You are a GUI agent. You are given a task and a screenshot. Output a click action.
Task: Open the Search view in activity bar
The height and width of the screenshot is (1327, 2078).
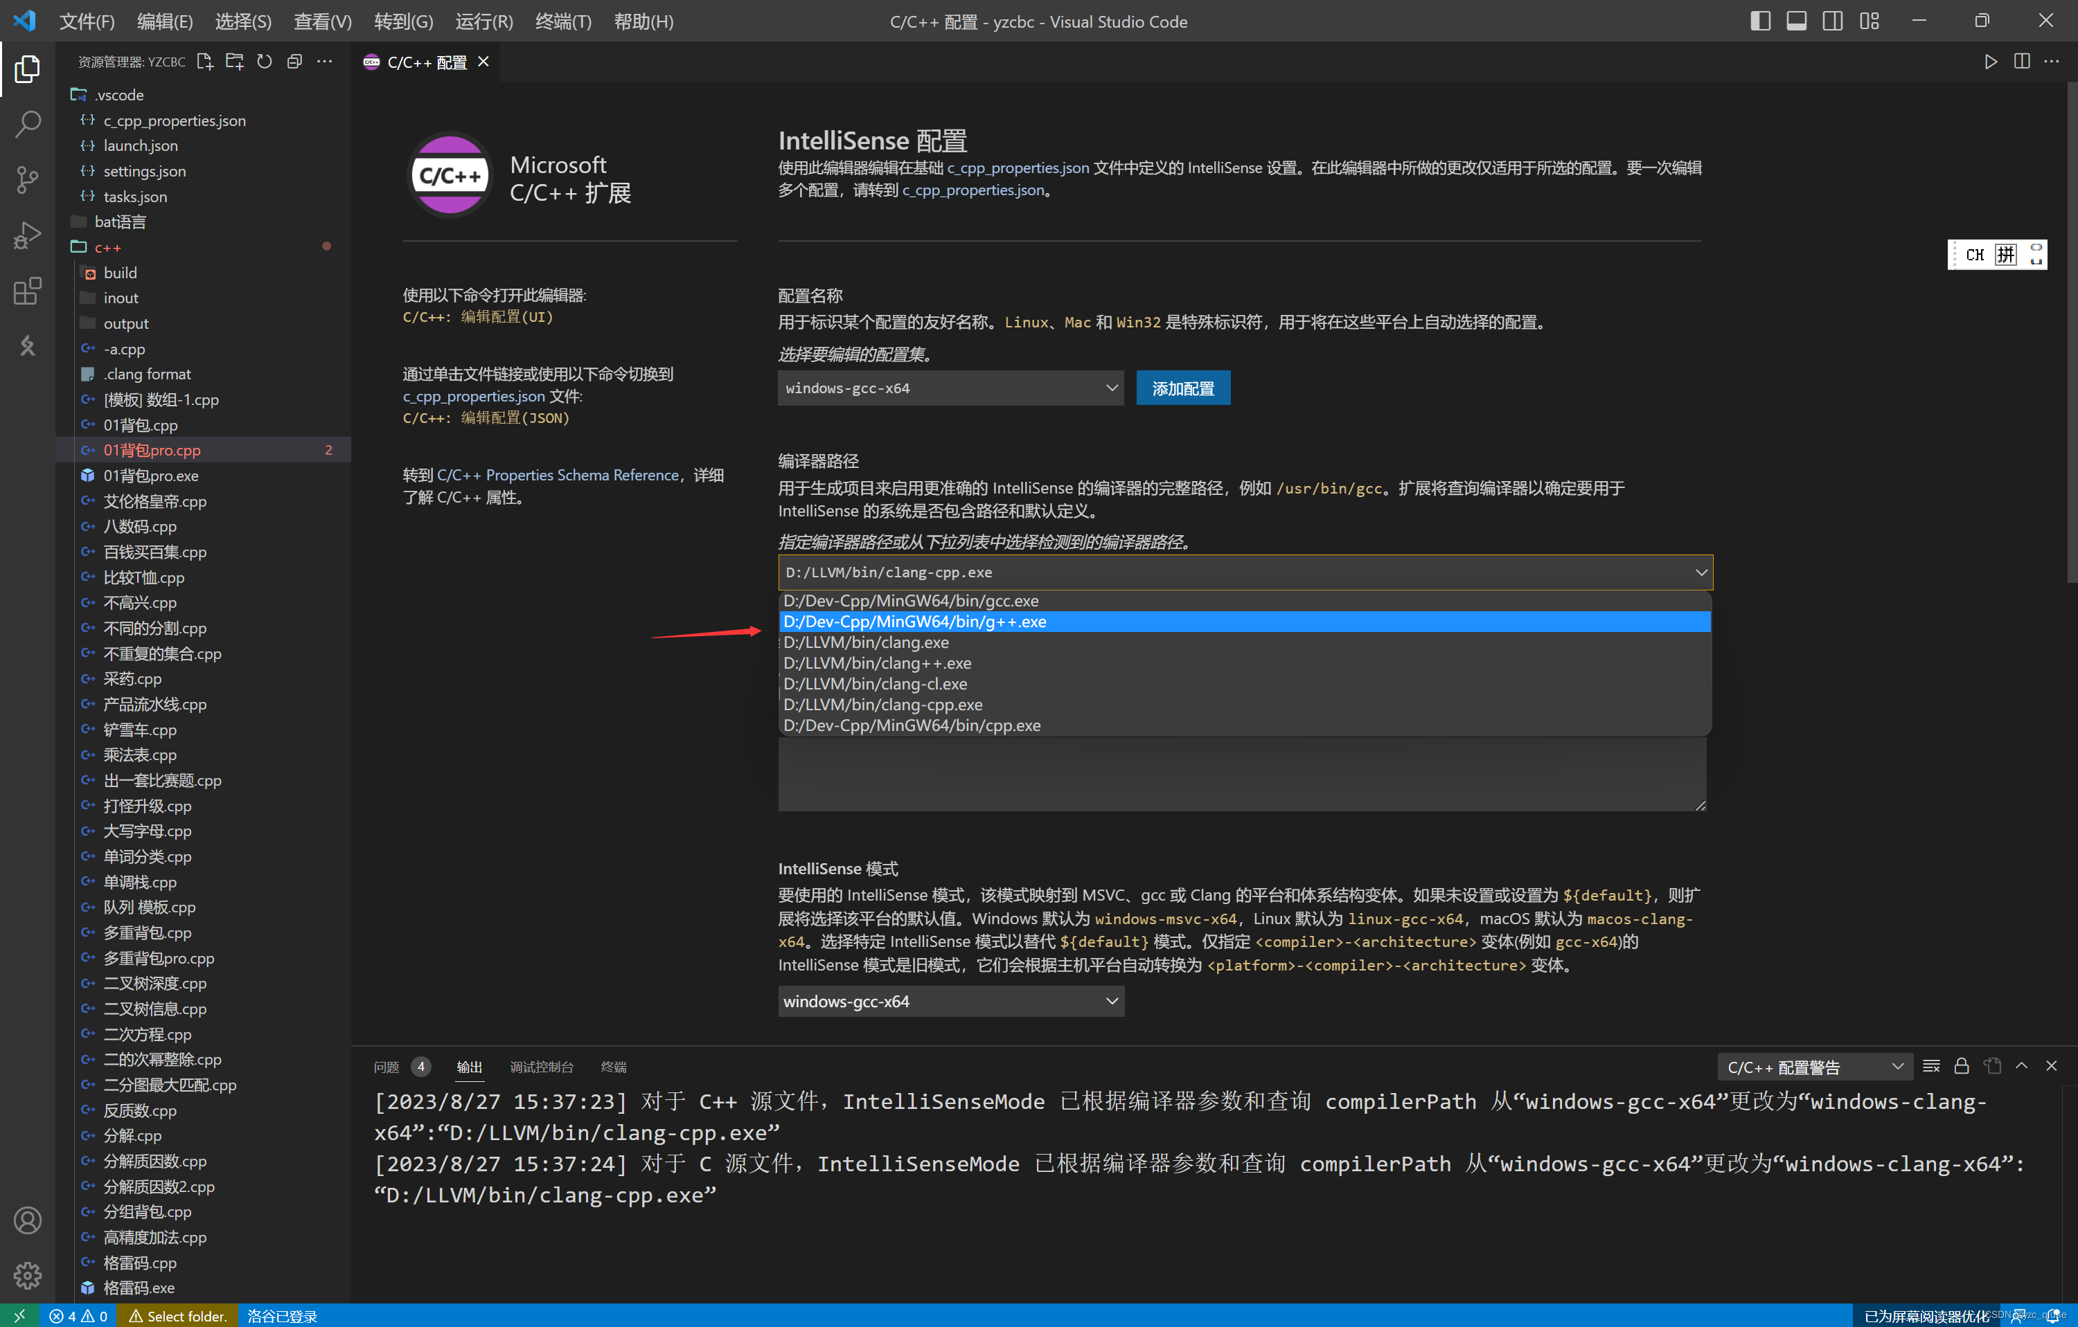[28, 124]
